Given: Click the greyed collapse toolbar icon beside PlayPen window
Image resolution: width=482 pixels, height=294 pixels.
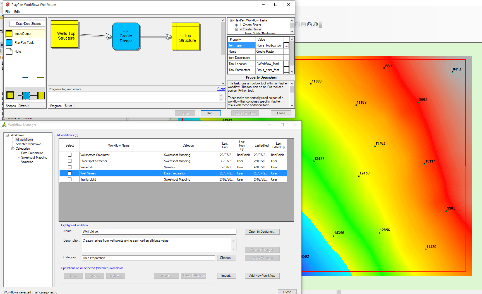Looking at the screenshot, I should pyautogui.click(x=298, y=24).
